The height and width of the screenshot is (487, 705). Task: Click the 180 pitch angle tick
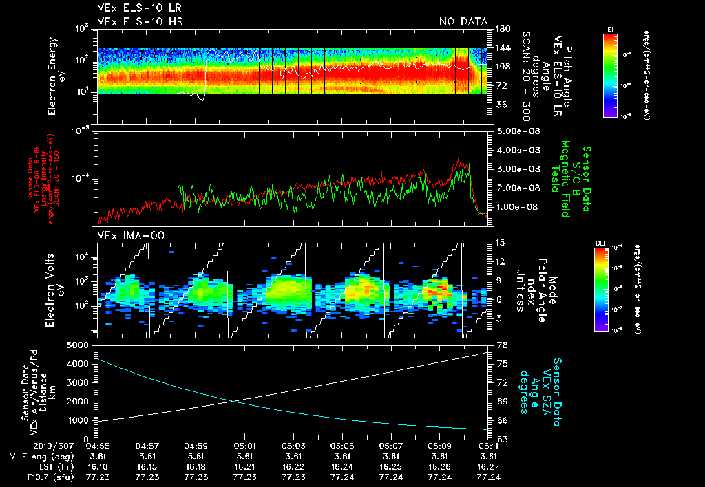click(503, 29)
